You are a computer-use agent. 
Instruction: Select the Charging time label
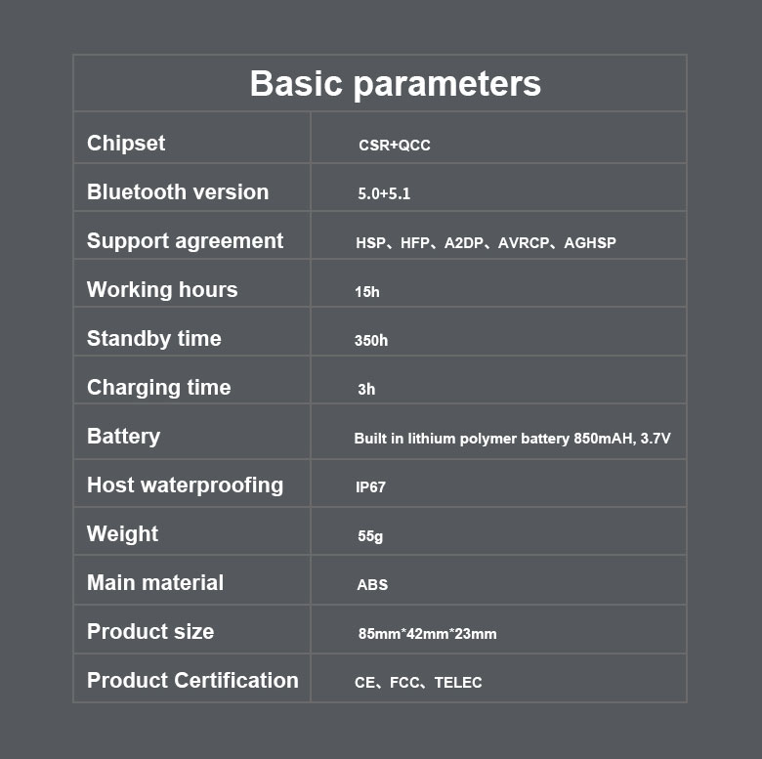[x=159, y=388]
